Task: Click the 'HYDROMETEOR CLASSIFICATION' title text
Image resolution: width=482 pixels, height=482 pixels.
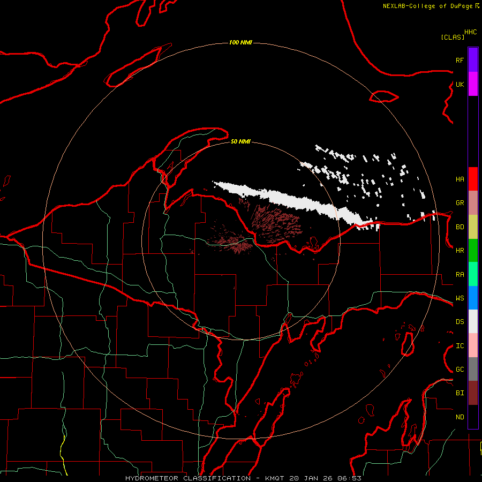Action: [188, 478]
